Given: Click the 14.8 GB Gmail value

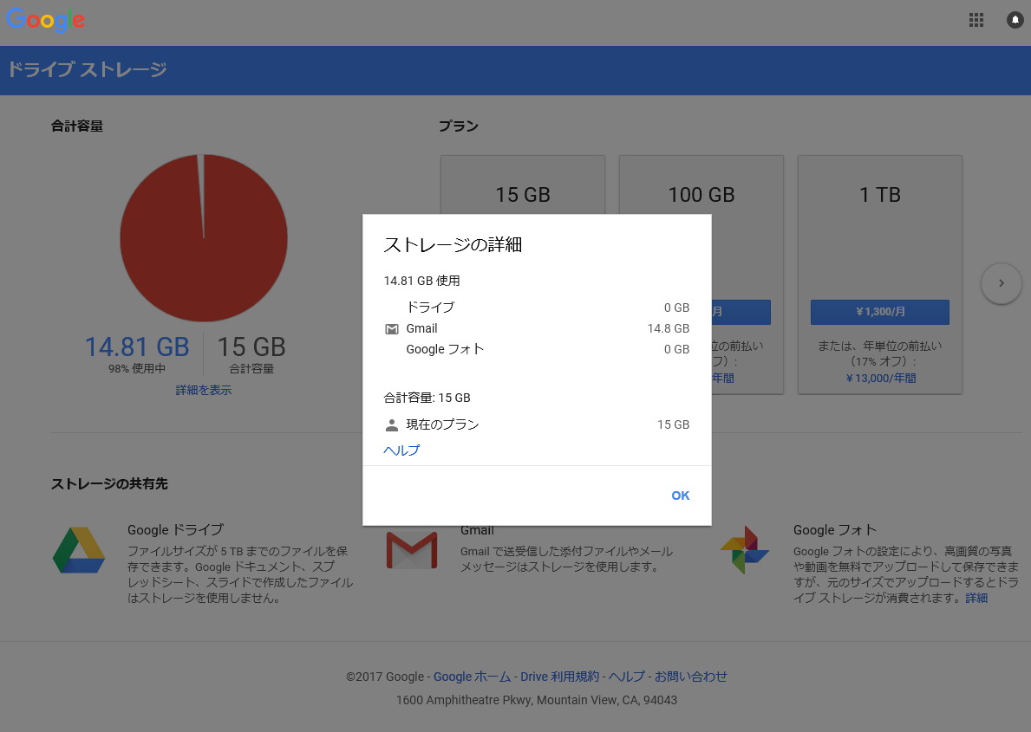Looking at the screenshot, I should click(x=668, y=328).
